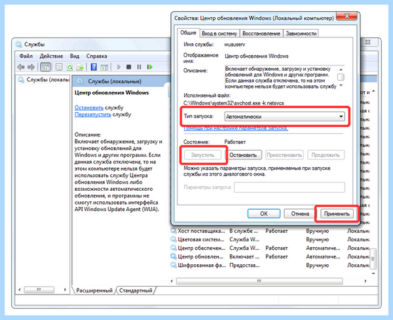The height and width of the screenshot is (320, 393).
Task: Select the Цветовая систем... service row
Action: point(270,239)
